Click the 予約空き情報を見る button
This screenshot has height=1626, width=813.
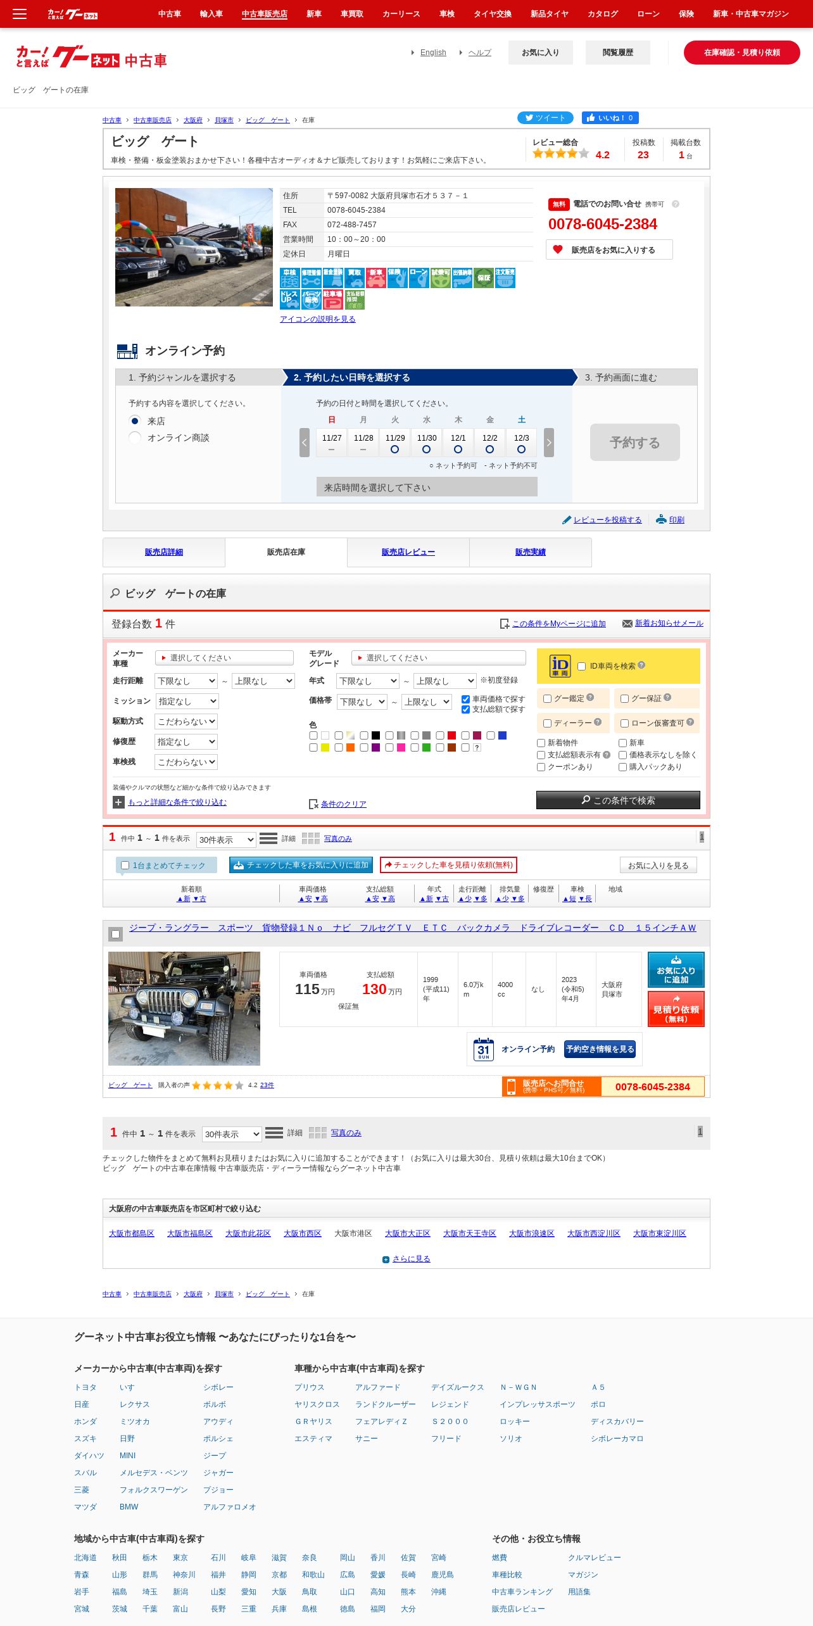pos(600,1049)
